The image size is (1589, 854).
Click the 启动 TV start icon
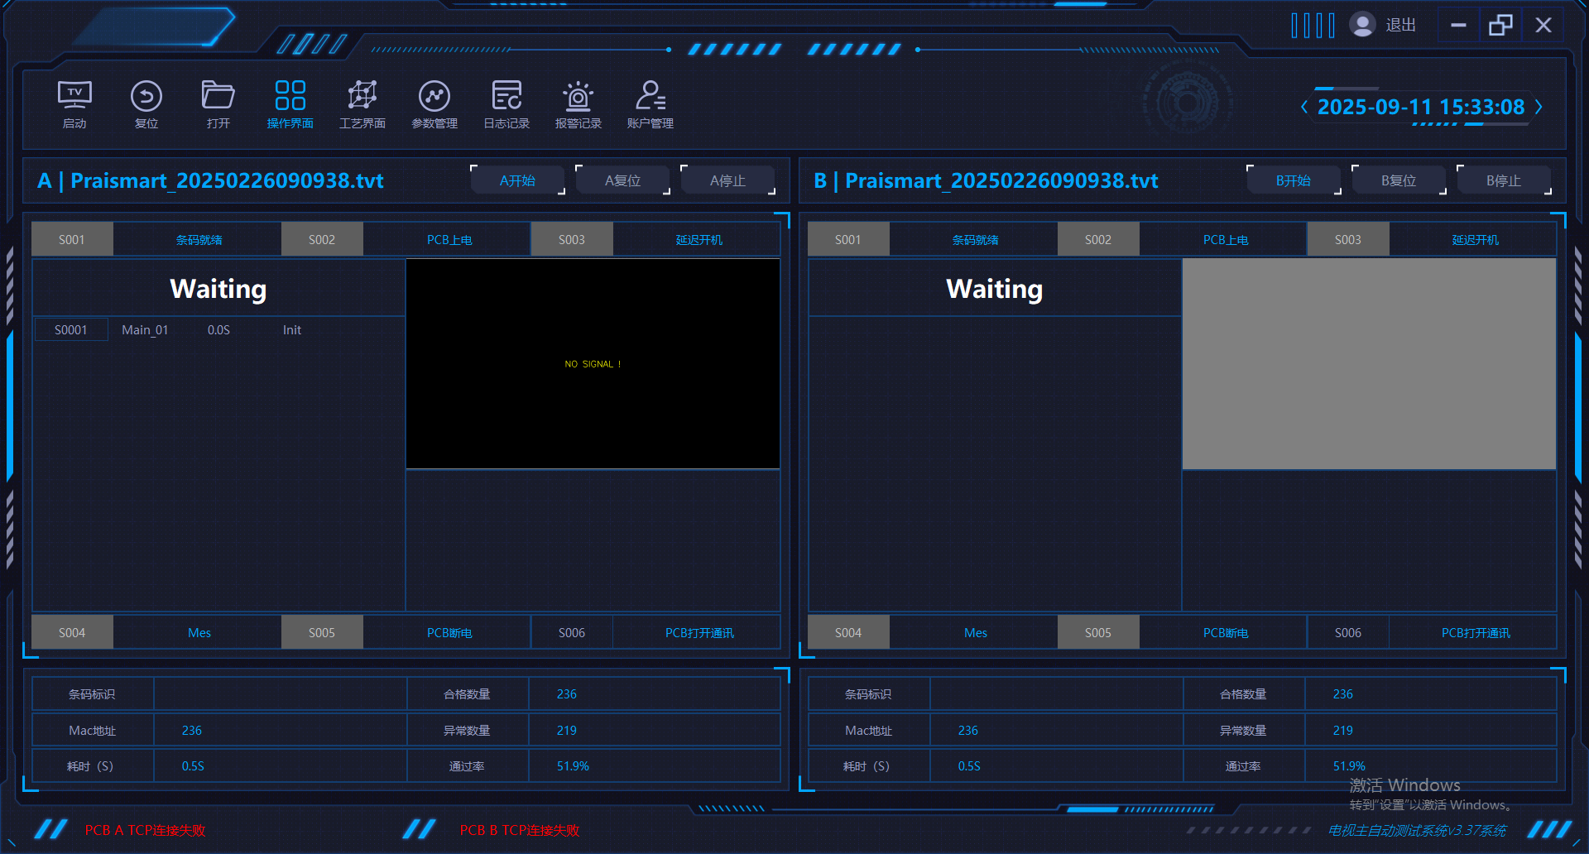(74, 103)
